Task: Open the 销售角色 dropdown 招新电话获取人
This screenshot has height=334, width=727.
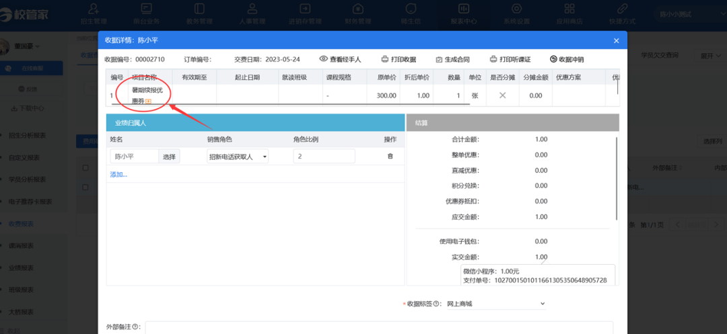Action: 238,157
